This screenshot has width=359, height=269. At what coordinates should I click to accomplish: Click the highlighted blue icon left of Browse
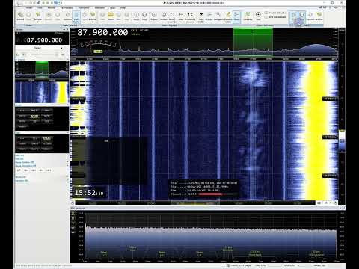(76, 16)
